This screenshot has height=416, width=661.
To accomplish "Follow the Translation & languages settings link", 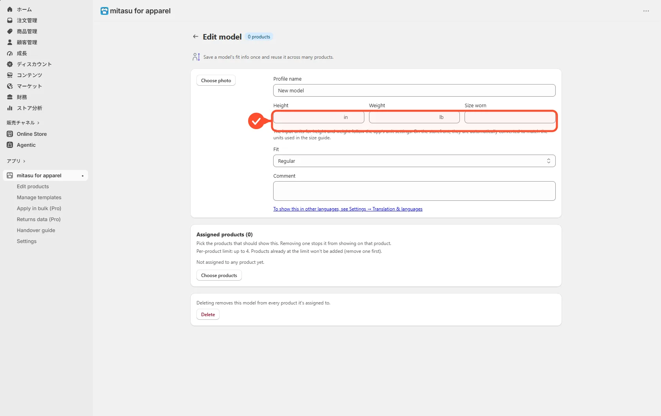I will pos(348,209).
